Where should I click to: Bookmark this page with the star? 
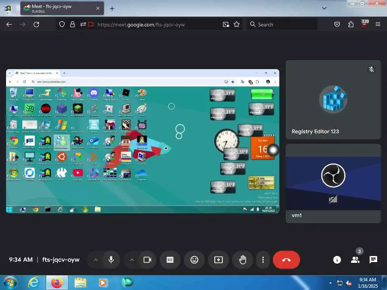click(x=237, y=25)
